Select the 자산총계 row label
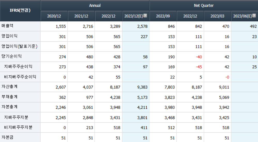258x142 pixels. 9,87
